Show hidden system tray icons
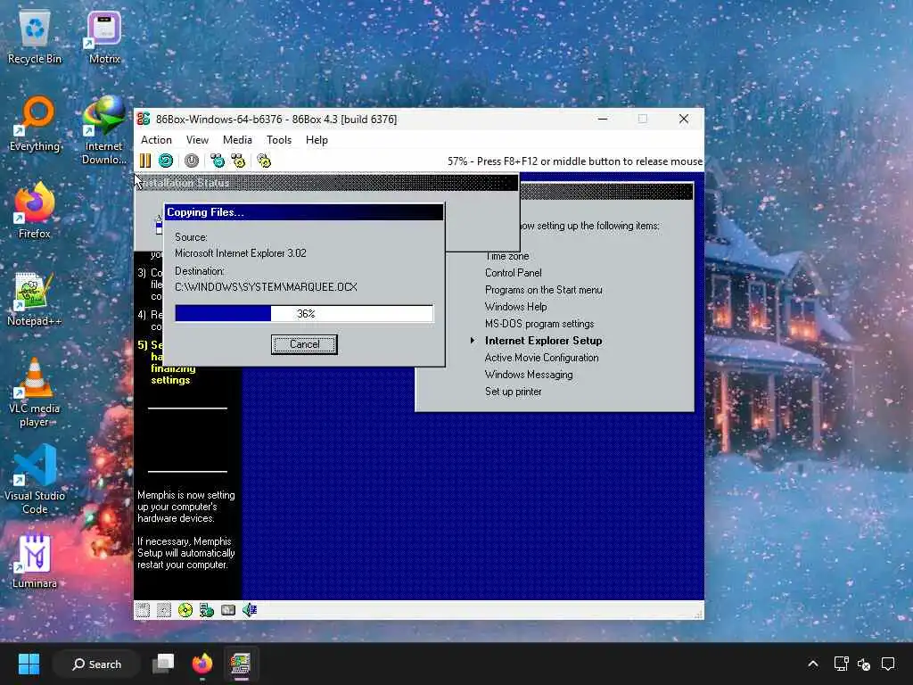The image size is (913, 685). pos(813,664)
